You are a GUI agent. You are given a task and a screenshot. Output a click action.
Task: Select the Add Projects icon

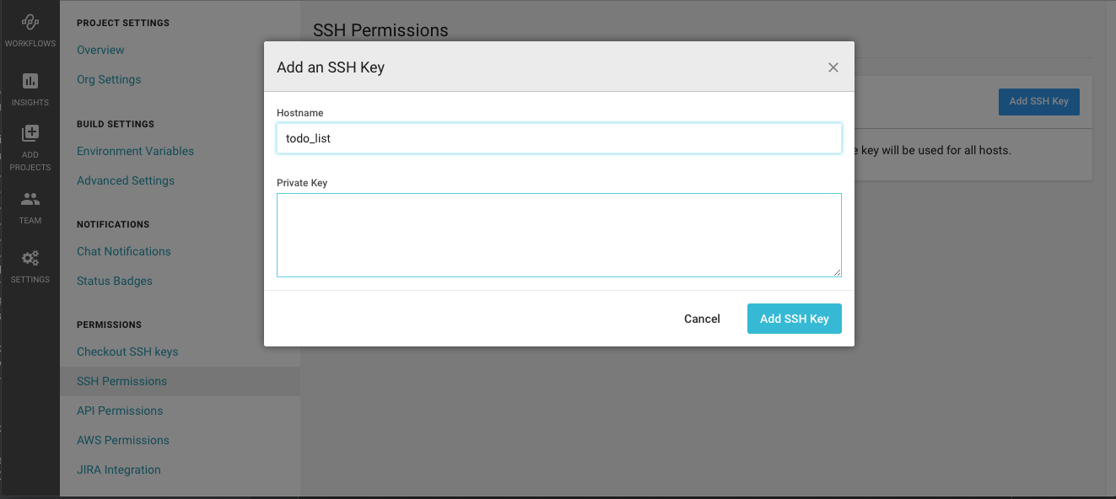(30, 143)
